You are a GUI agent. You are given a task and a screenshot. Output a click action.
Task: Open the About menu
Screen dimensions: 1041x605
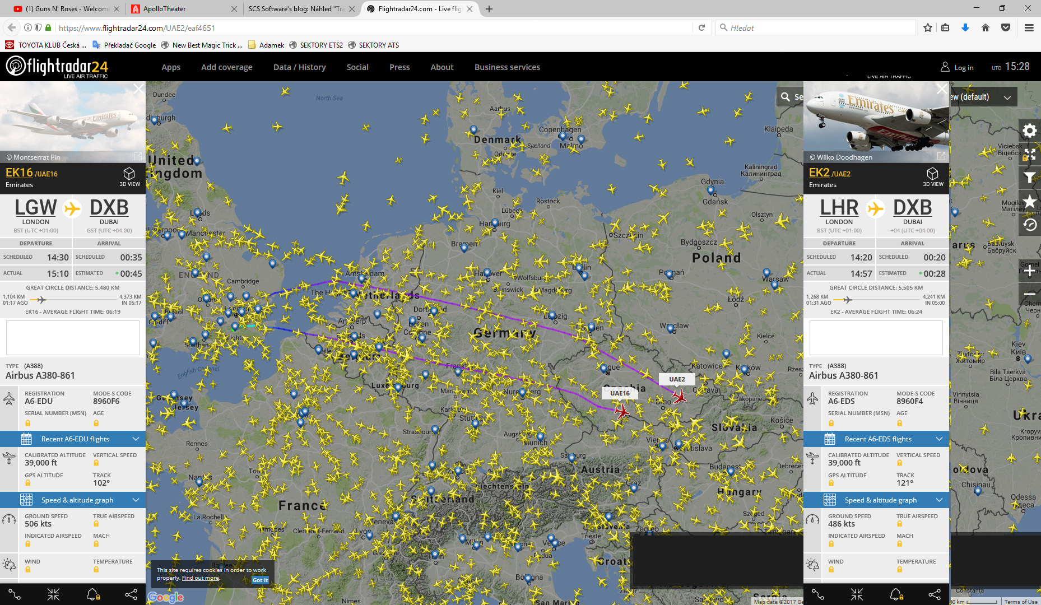tap(442, 67)
